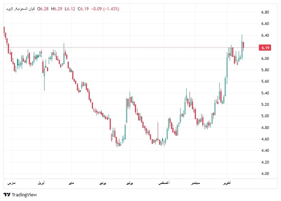
Task: Select the أبريل month marker
Action: (x=41, y=183)
